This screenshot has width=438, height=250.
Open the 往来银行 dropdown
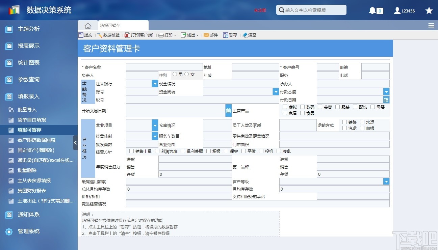click(x=155, y=83)
